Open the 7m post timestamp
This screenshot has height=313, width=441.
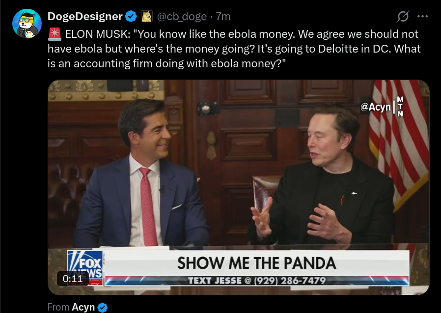pos(223,17)
